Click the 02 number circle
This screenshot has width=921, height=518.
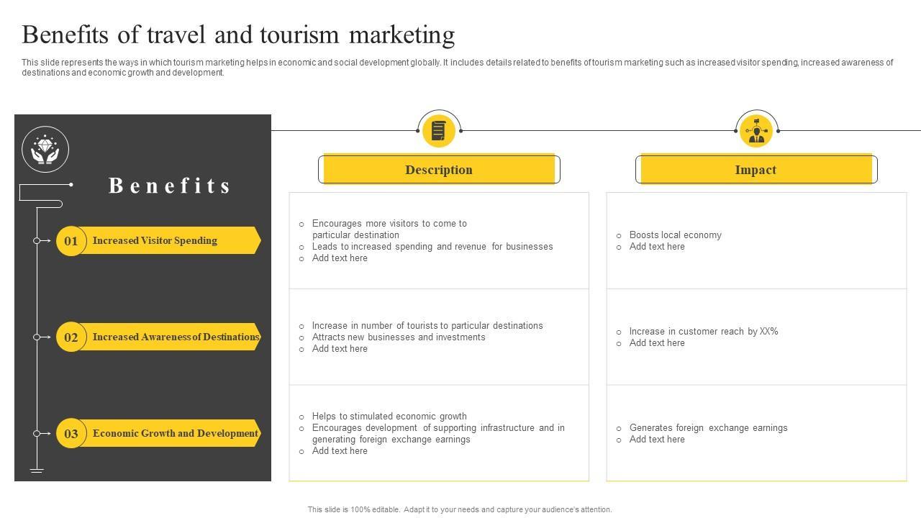tap(71, 337)
